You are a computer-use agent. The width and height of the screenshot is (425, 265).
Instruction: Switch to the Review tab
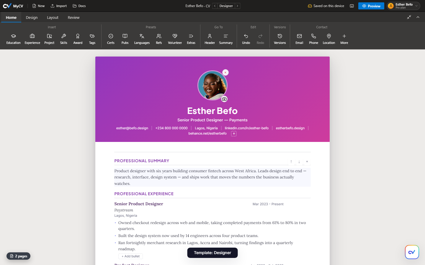73,17
